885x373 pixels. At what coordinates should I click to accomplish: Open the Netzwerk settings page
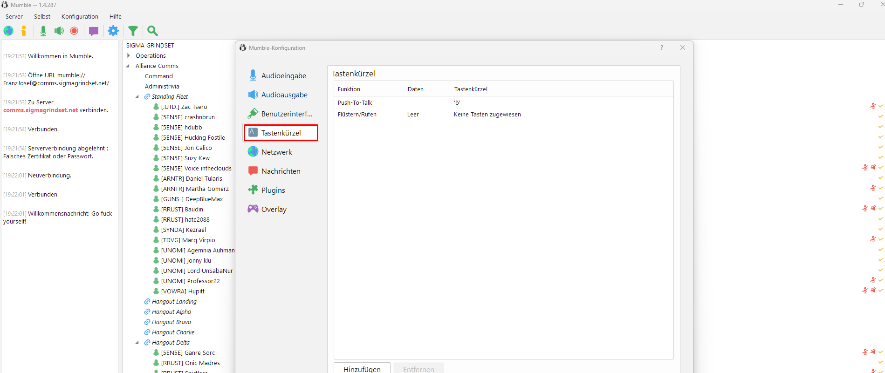(281, 152)
